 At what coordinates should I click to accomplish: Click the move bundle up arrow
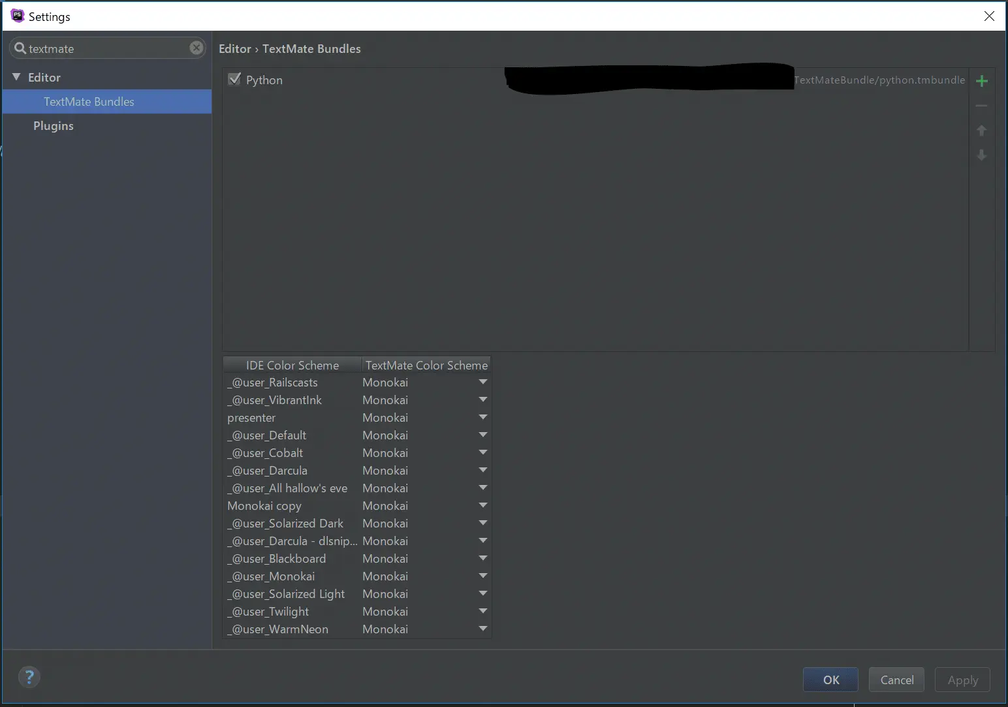tap(981, 131)
